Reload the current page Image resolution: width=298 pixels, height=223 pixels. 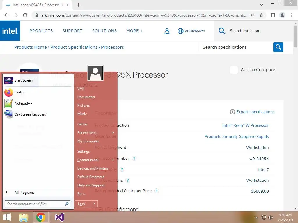(x=25, y=15)
